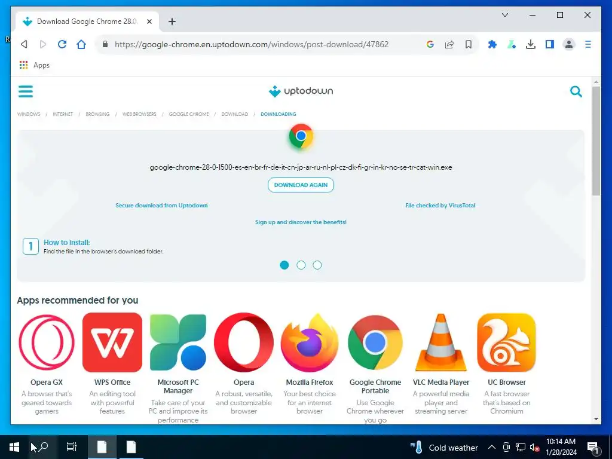Viewport: 612px width, 459px height.
Task: Open the Apps bookmarks shortcut
Action: point(34,65)
